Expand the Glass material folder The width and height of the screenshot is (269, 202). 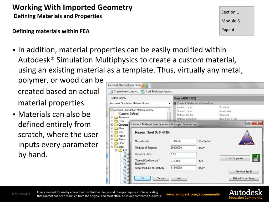point(112,128)
